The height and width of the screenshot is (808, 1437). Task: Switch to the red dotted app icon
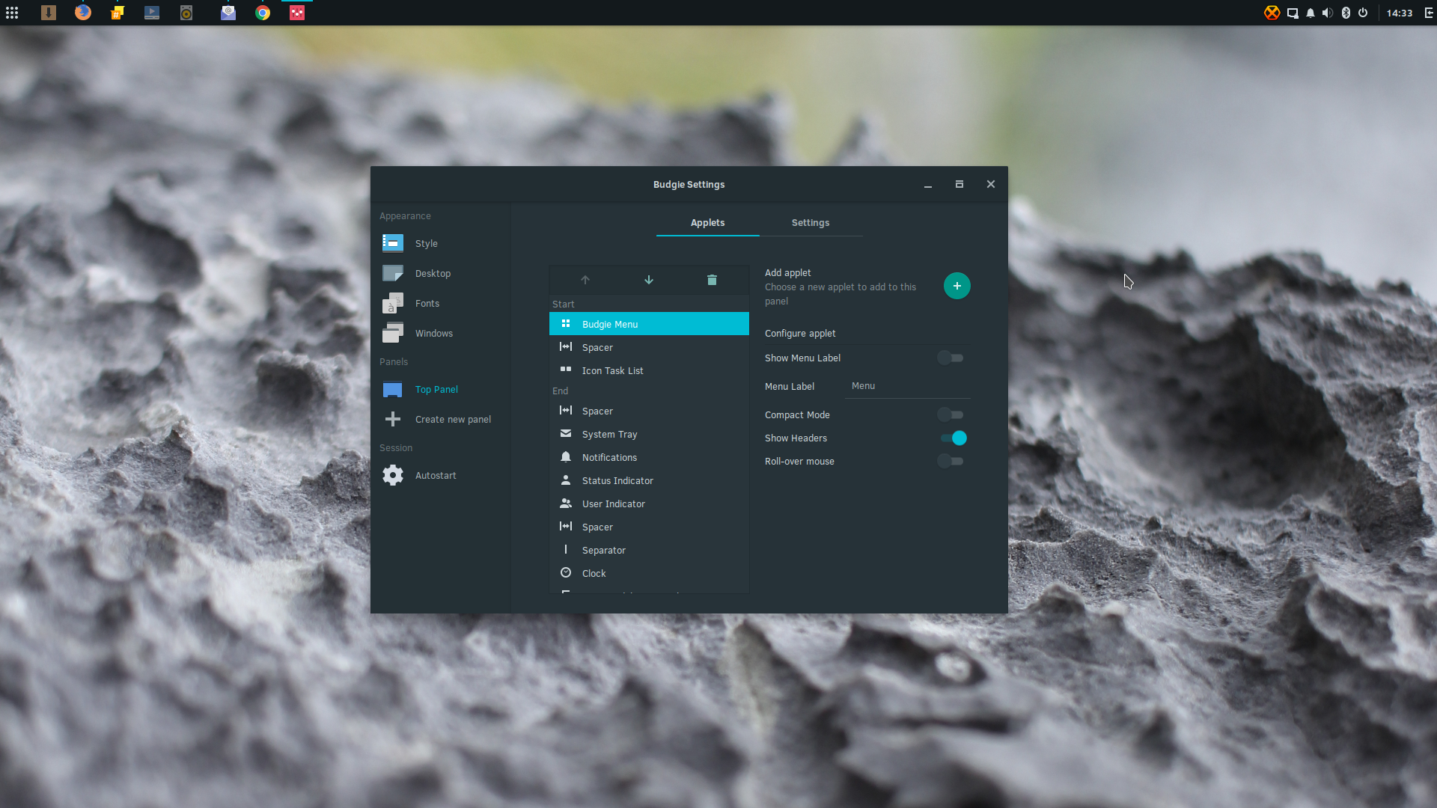click(297, 13)
